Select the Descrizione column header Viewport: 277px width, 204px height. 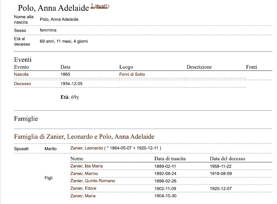coord(199,67)
